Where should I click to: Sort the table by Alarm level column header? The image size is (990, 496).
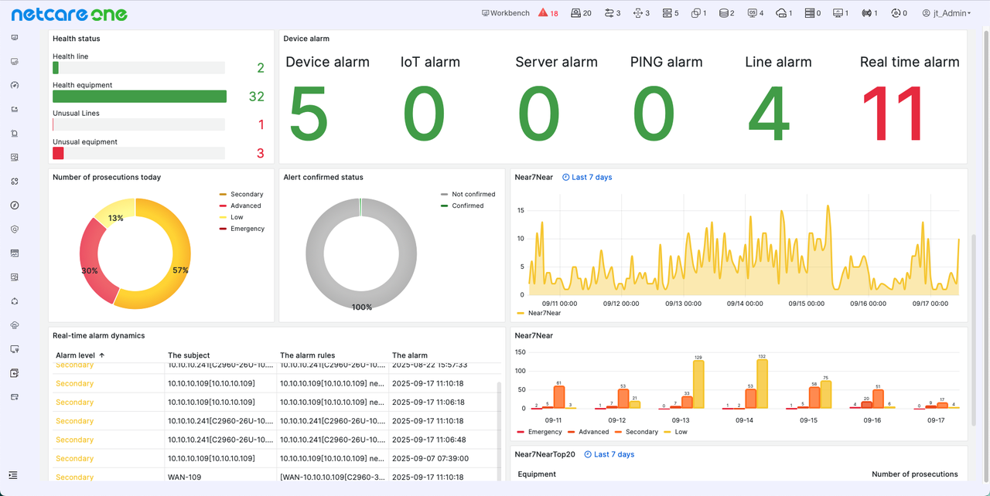point(76,355)
